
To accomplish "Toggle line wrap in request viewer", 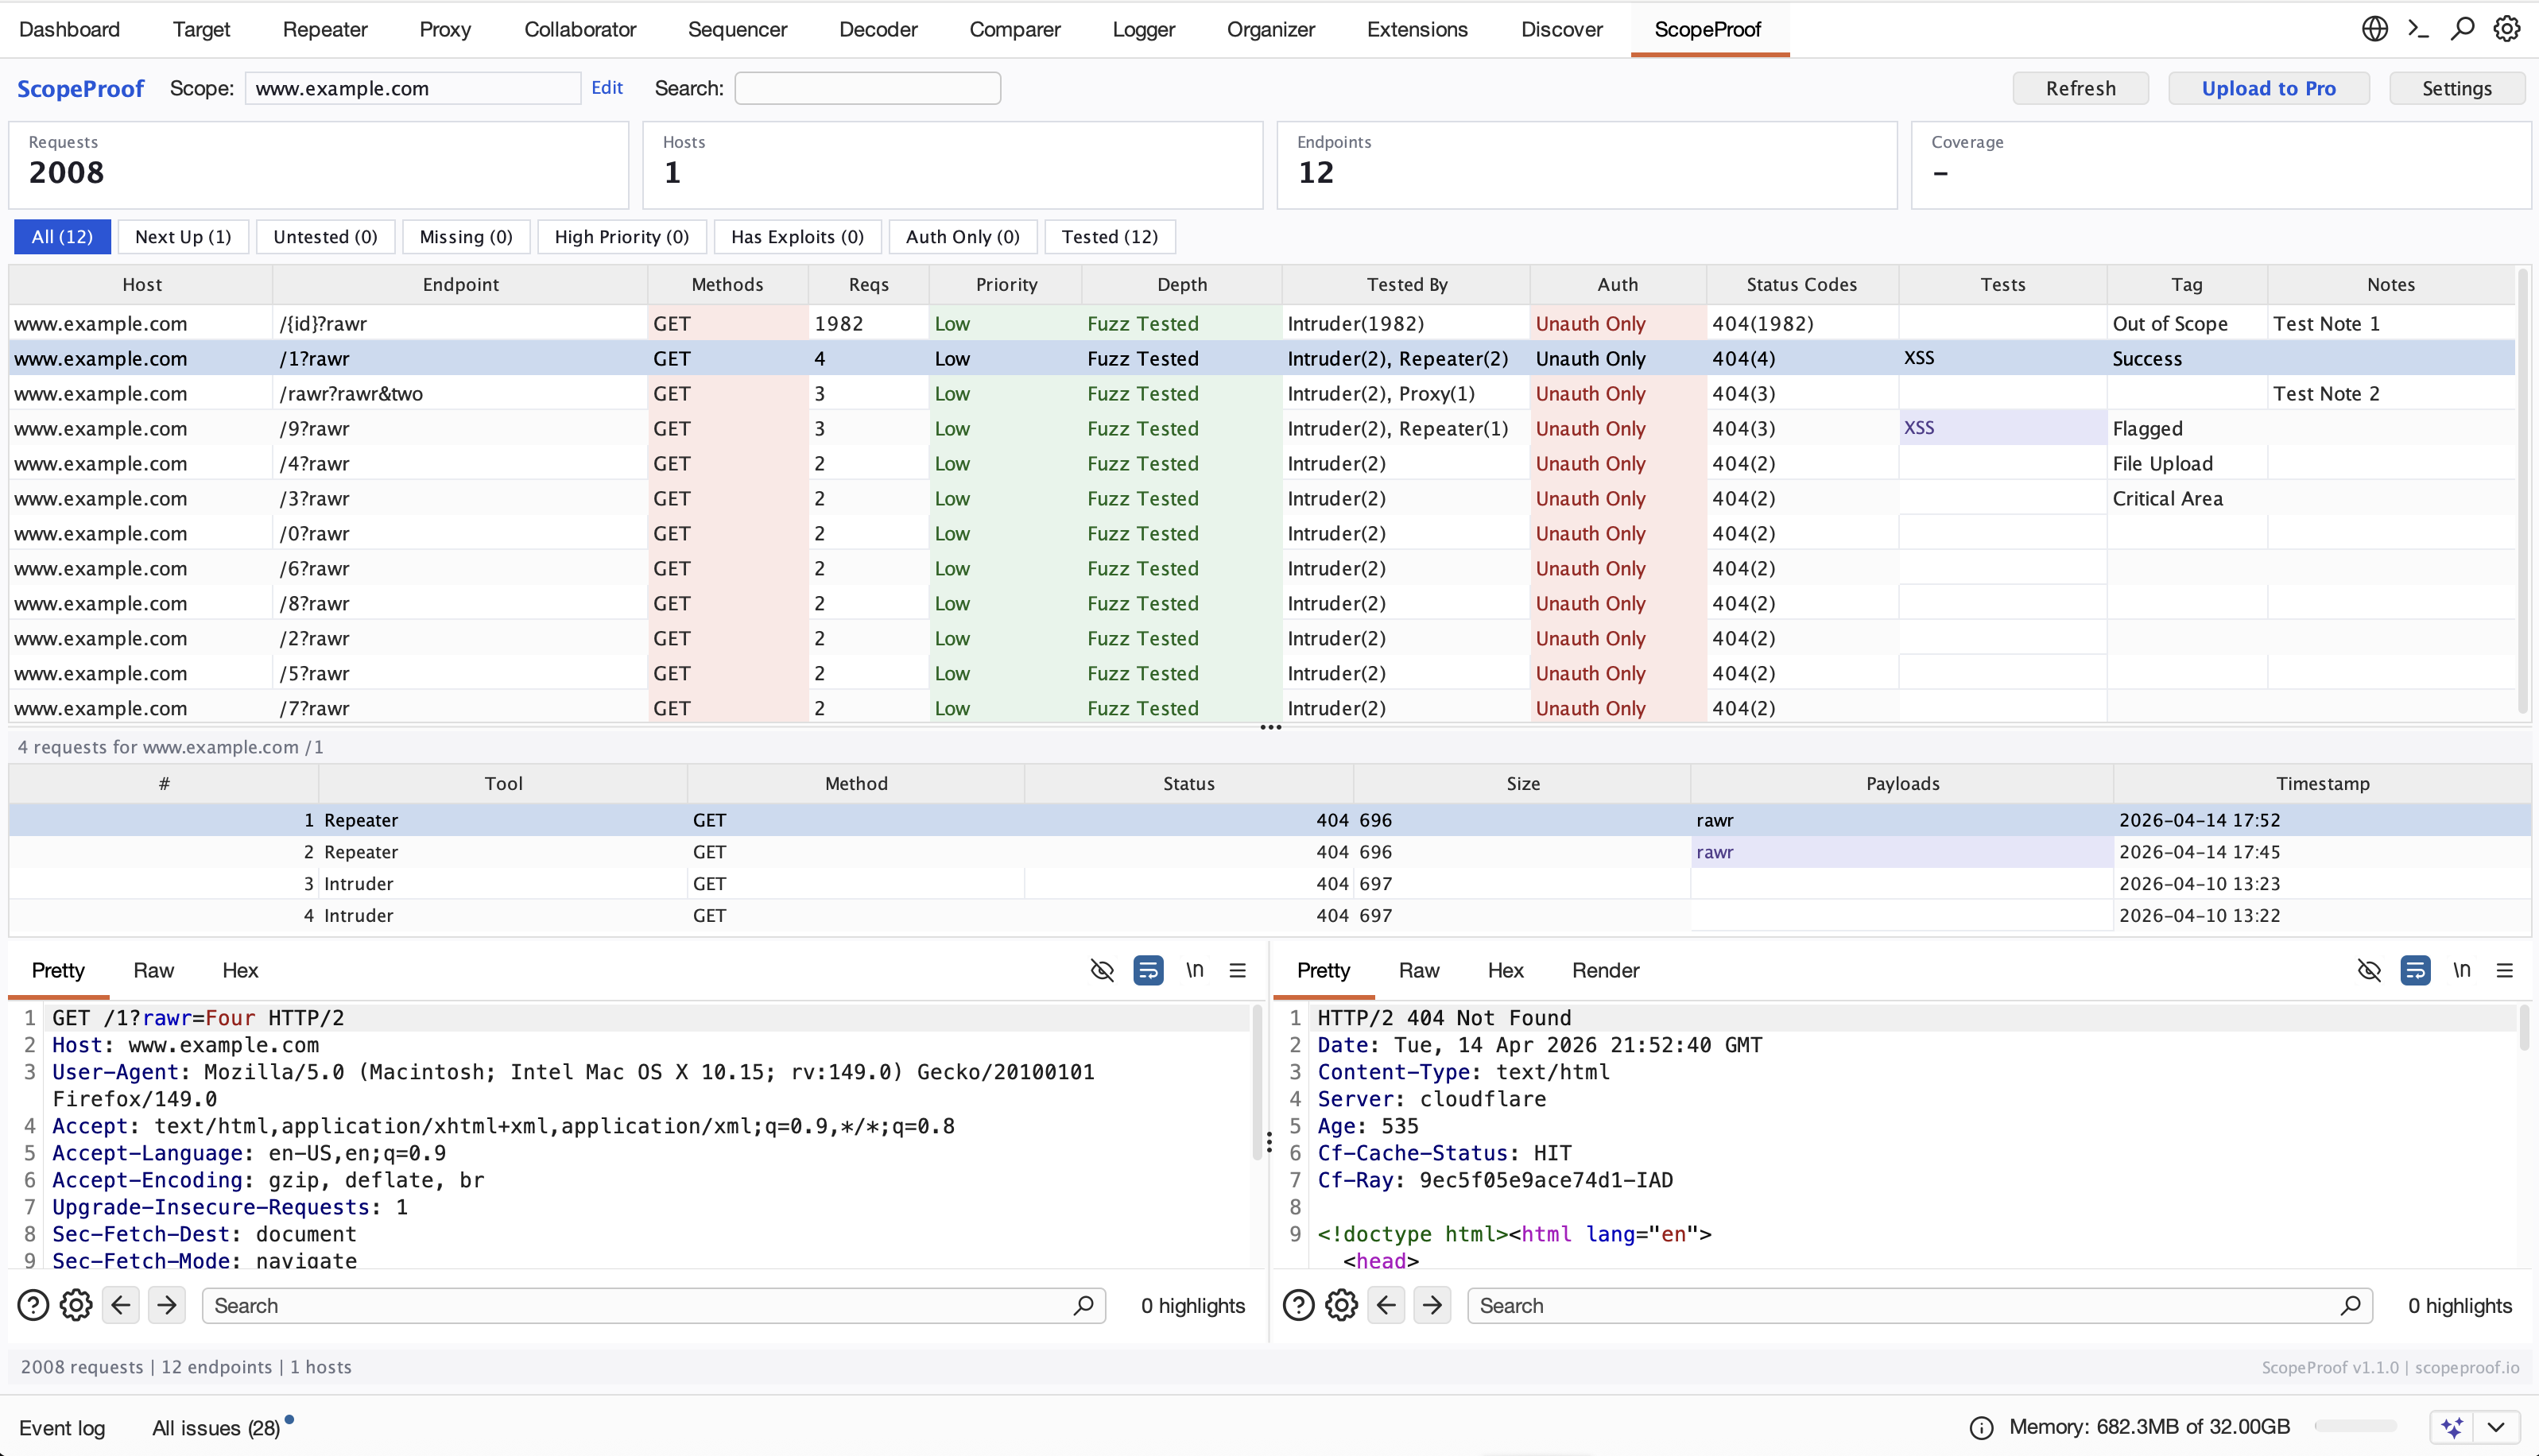I will coord(1148,970).
